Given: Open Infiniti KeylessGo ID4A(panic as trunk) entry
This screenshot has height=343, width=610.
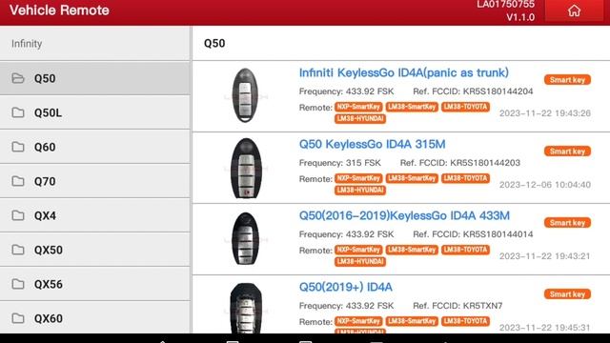Looking at the screenshot, I should pyautogui.click(x=404, y=72).
